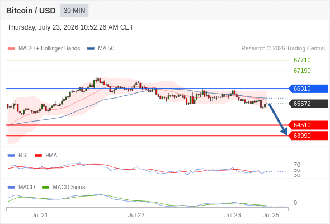This screenshot has width=330, height=224.
Task: Select the 64510 red support tag
Action: click(x=308, y=125)
